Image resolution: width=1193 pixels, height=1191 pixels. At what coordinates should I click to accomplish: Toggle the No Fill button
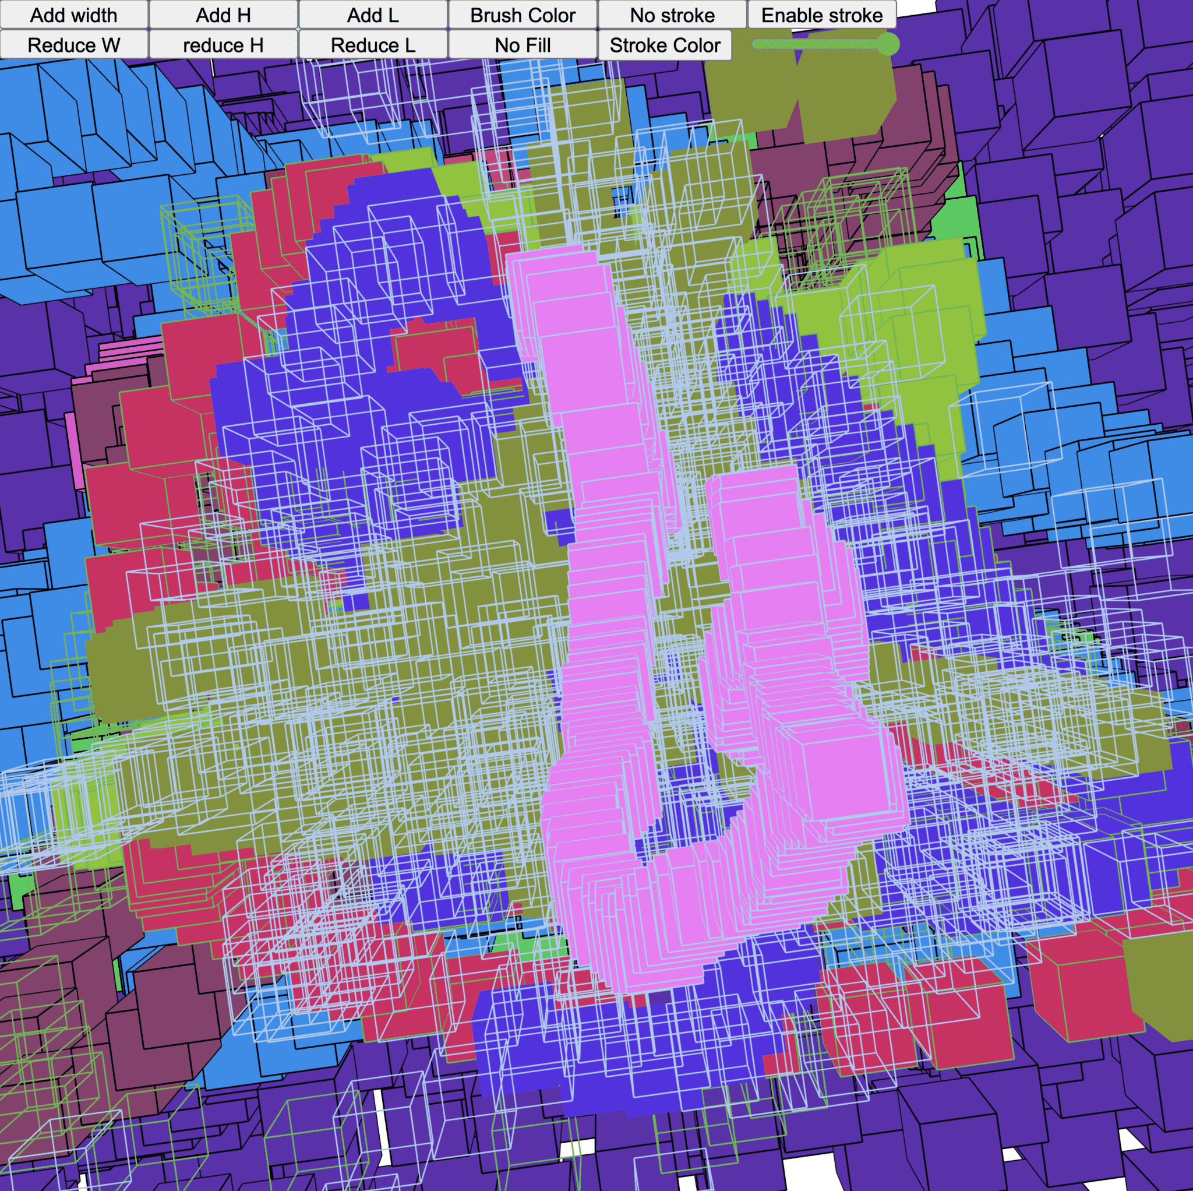[x=523, y=45]
